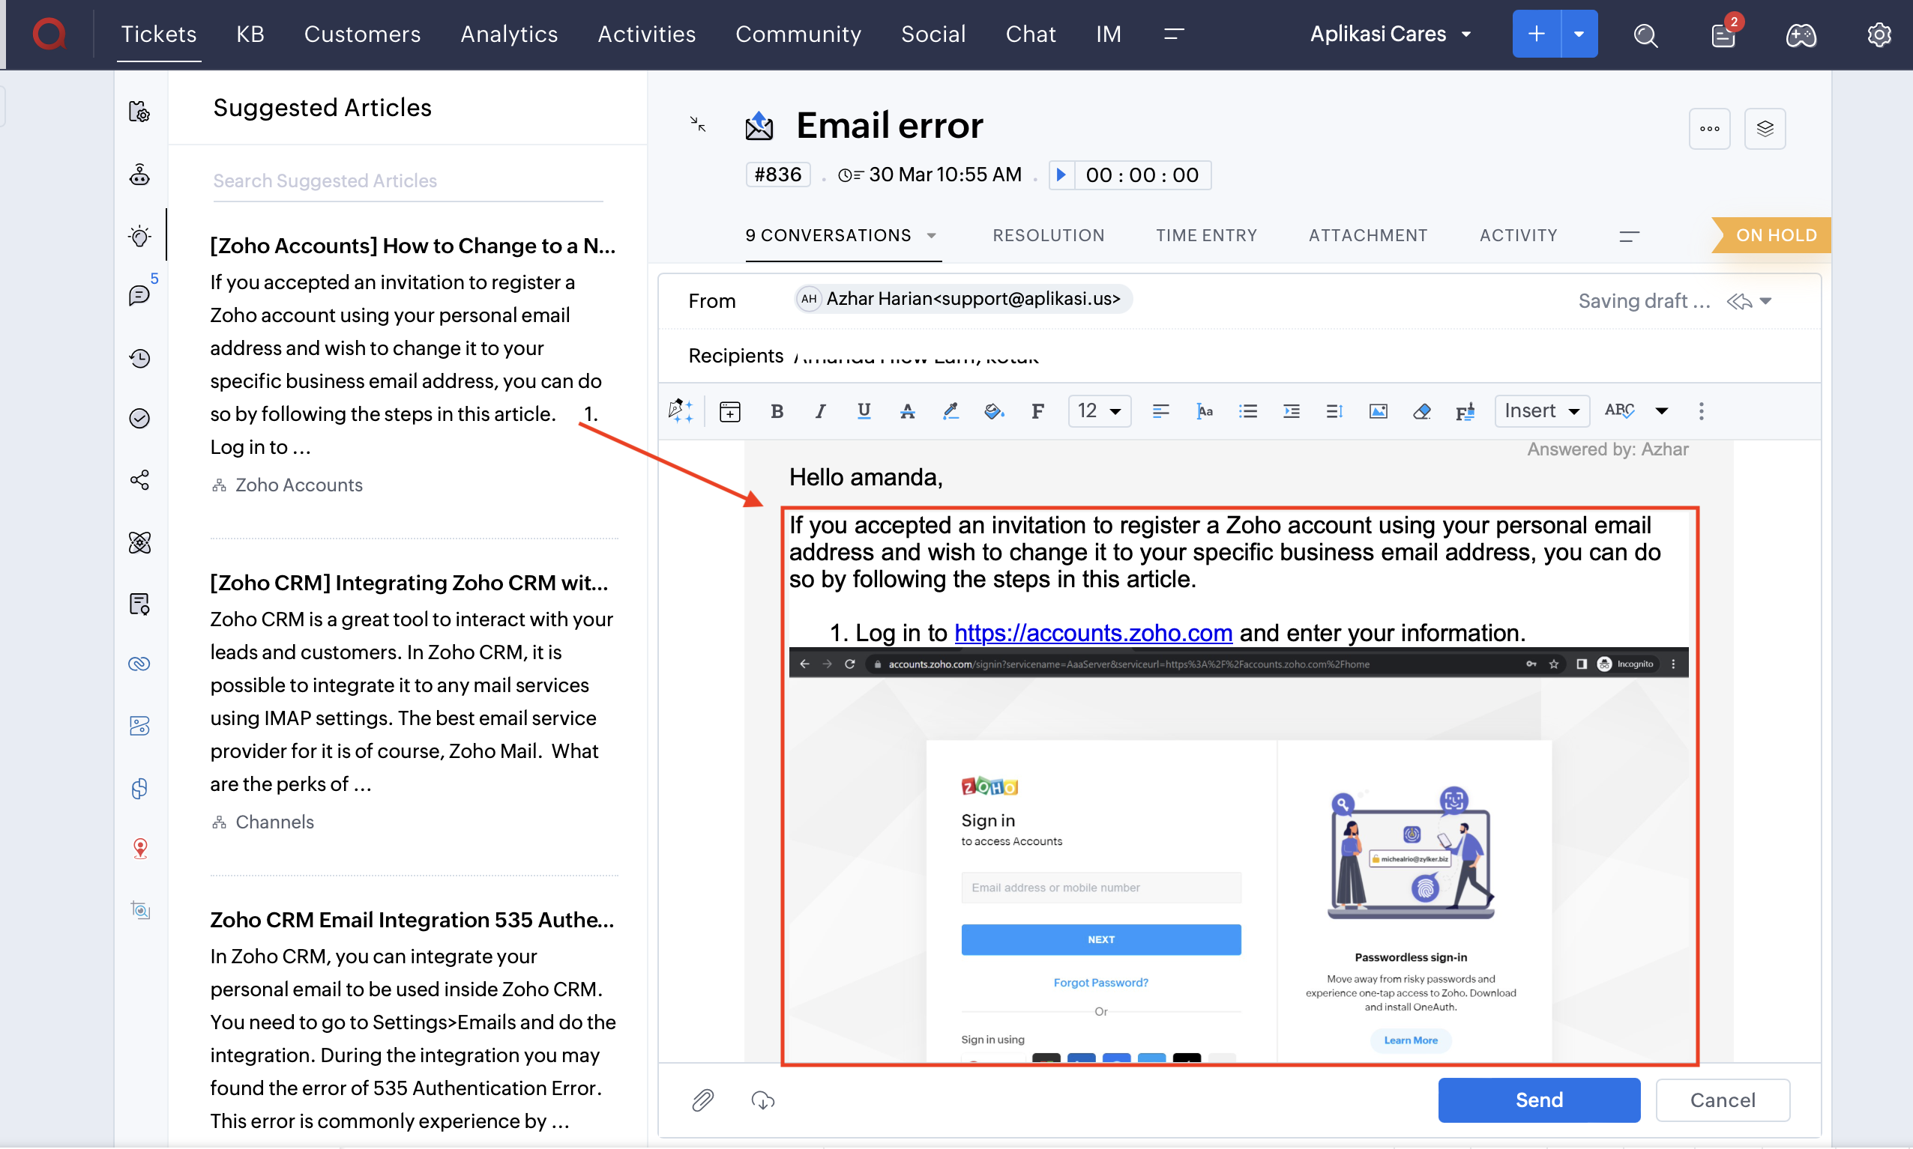
Task: Open article on changing Zoho Accounts email
Action: [413, 246]
